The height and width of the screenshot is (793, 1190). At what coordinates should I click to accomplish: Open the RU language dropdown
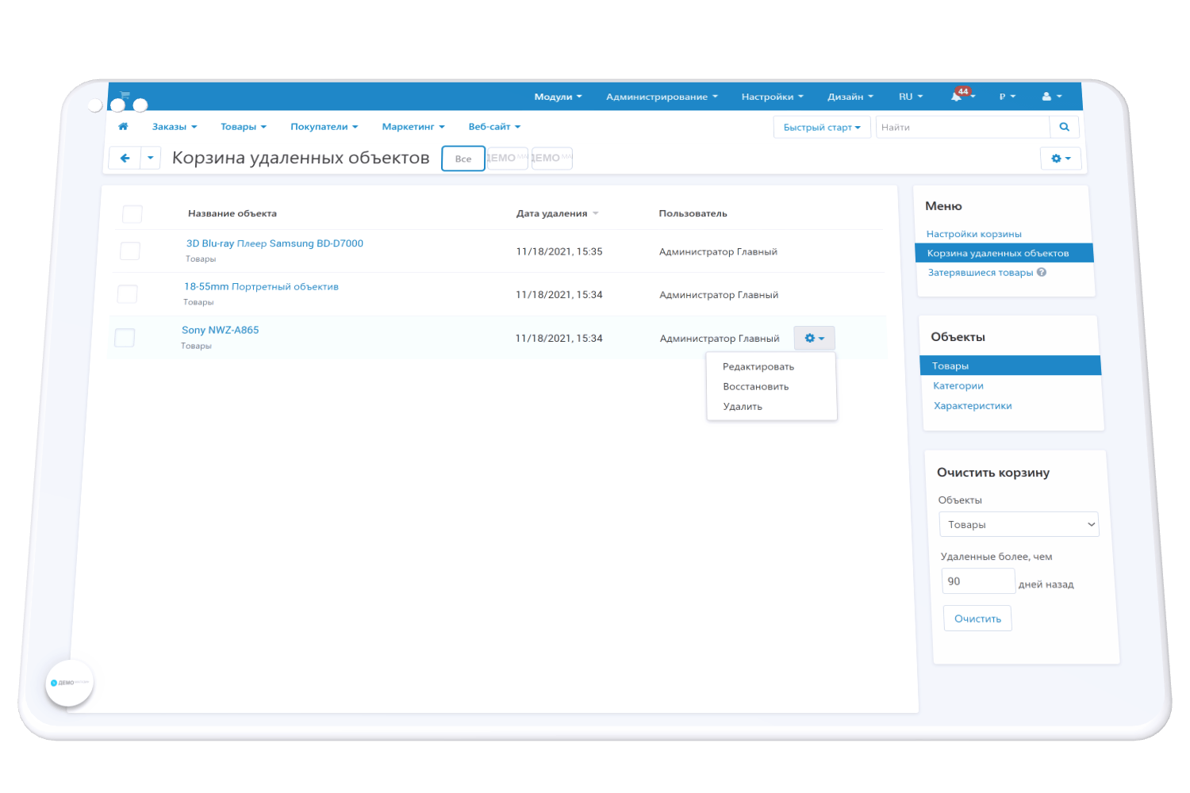(x=911, y=97)
